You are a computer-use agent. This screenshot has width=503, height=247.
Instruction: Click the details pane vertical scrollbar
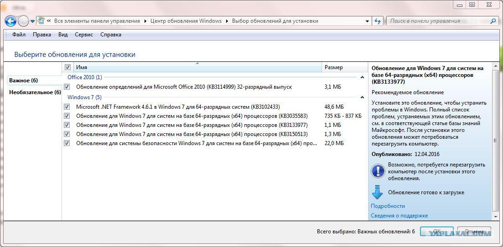click(x=496, y=136)
